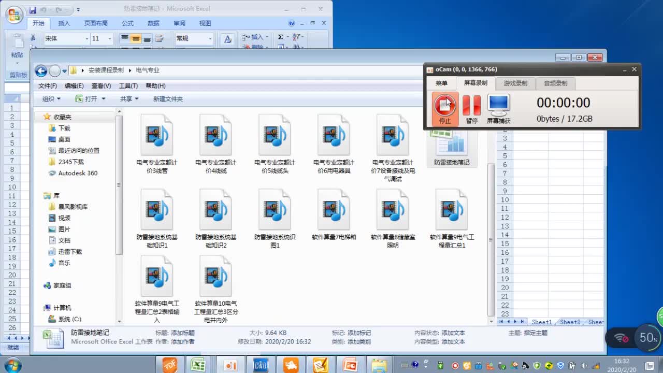Screen dimensions: 663x373
Task: Open the Explorer recent locations dropdown arrow
Action: [x=65, y=71]
